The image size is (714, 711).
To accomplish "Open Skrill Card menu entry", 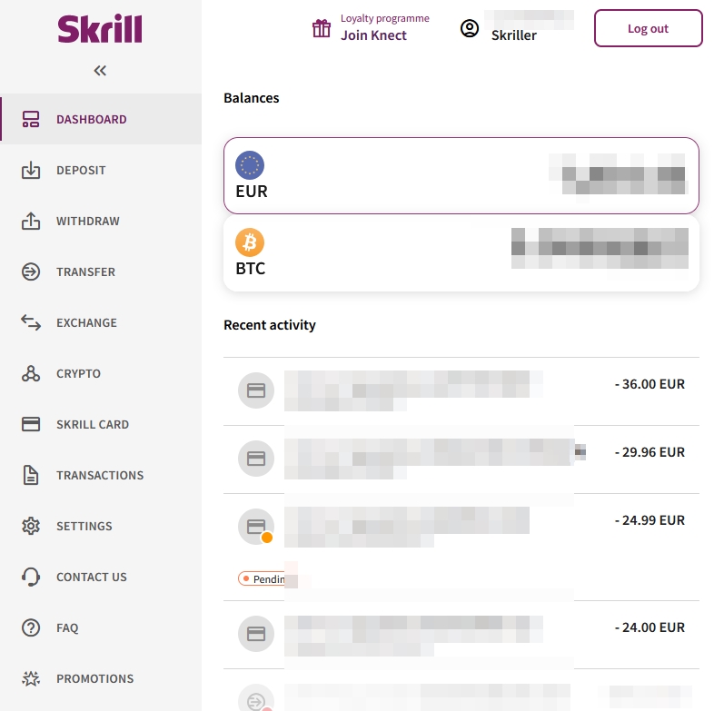I will (x=93, y=425).
